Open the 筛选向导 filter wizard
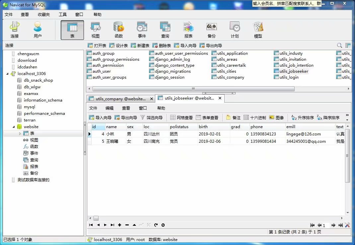 click(152, 118)
